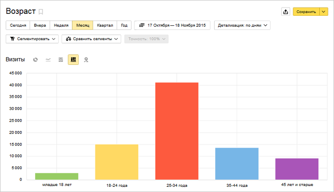The height and width of the screenshot is (192, 334).
Task: Click the Месяц period button
Action: [x=83, y=25]
